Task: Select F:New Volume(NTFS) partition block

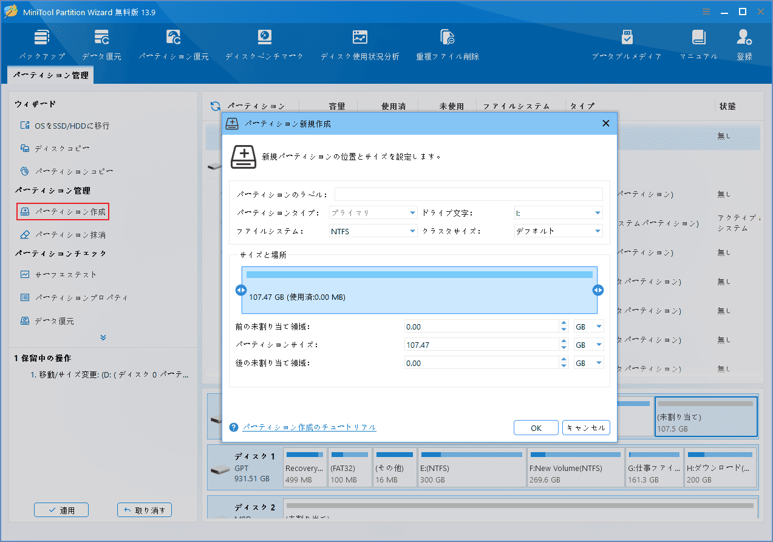Action: (x=576, y=467)
